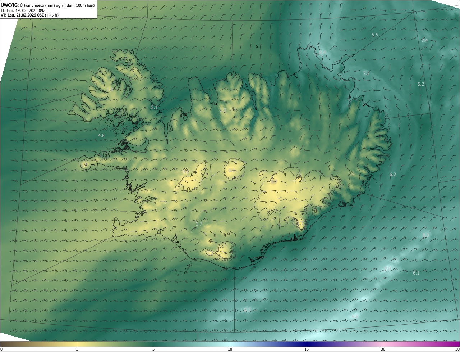
Task: Click the 4.8 value label on the map
Action: (x=101, y=135)
